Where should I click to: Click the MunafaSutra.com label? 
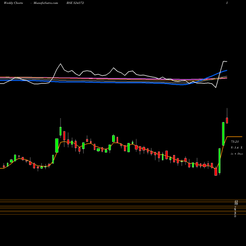tap(46, 3)
